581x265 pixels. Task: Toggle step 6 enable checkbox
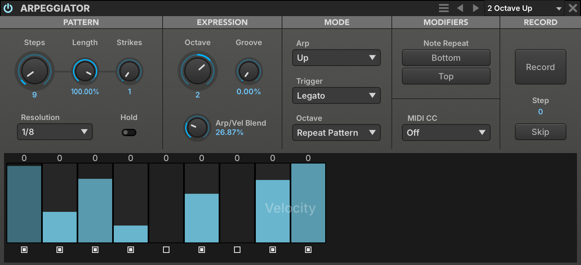202,250
